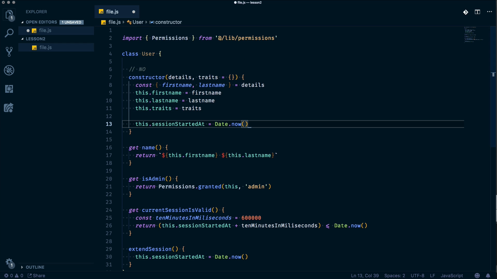Open the Debug view icon

pos(9,70)
